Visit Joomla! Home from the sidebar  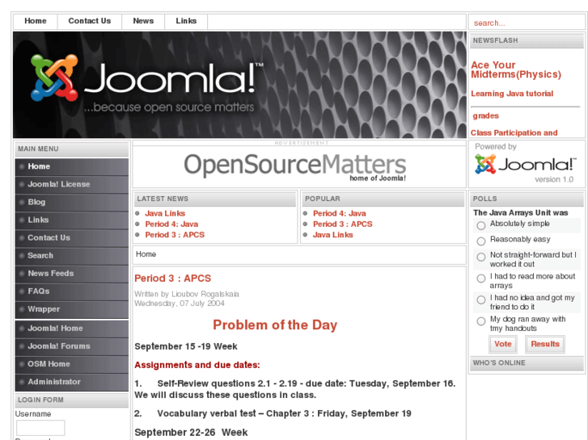pos(72,329)
